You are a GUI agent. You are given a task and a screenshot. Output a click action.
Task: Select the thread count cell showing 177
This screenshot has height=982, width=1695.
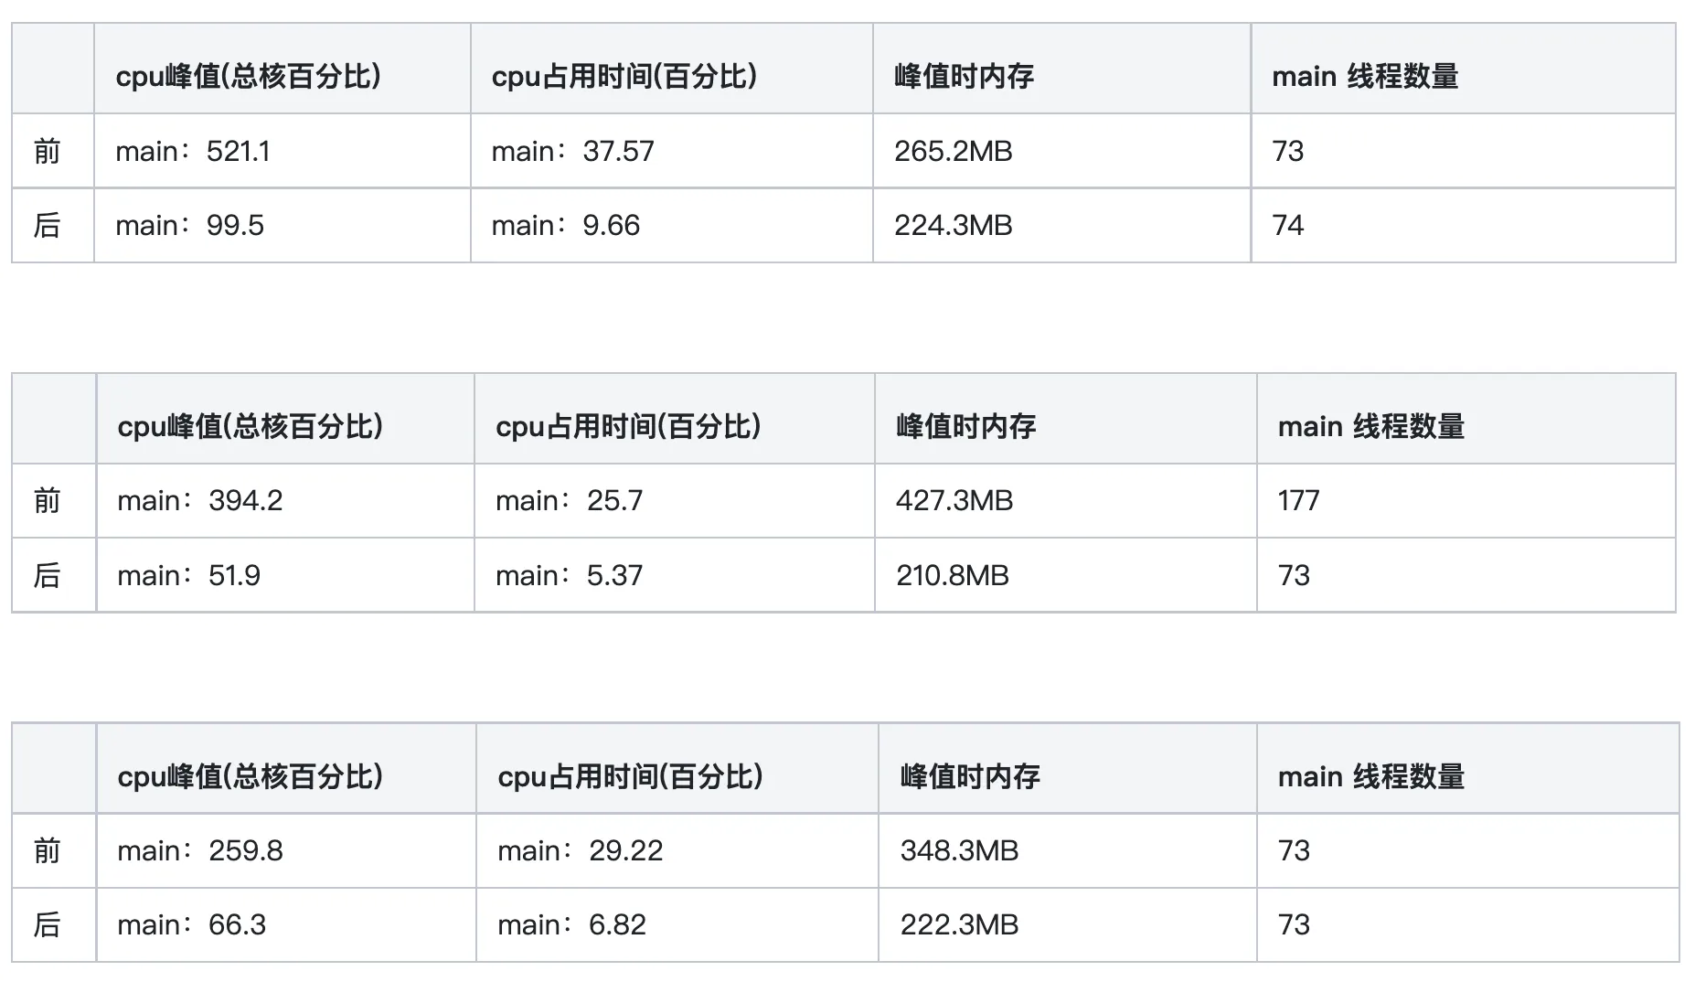(1298, 500)
